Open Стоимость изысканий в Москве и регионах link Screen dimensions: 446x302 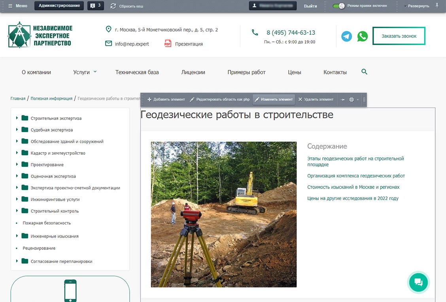point(353,187)
